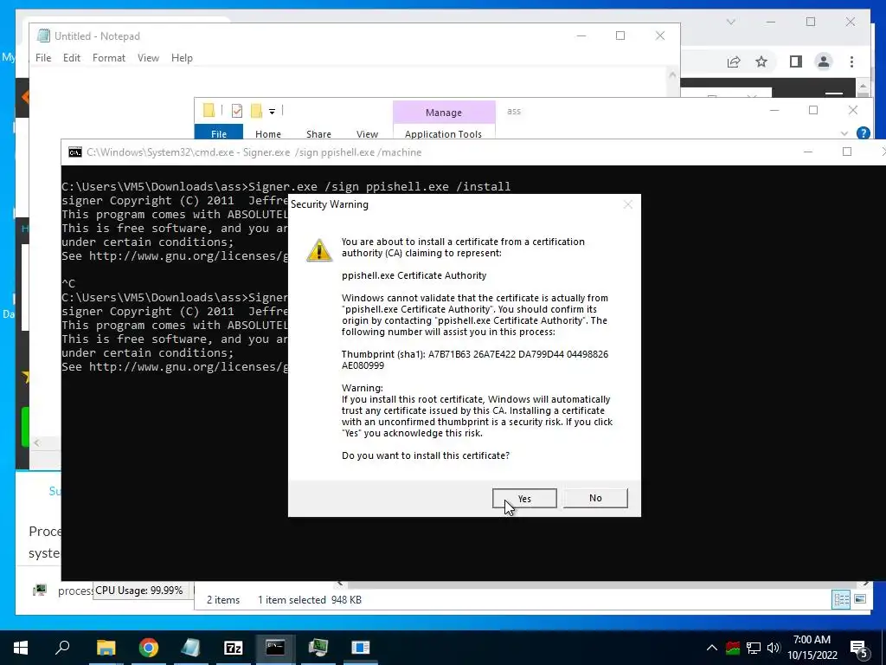Open network tray icon
The height and width of the screenshot is (665, 886).
pyautogui.click(x=754, y=648)
